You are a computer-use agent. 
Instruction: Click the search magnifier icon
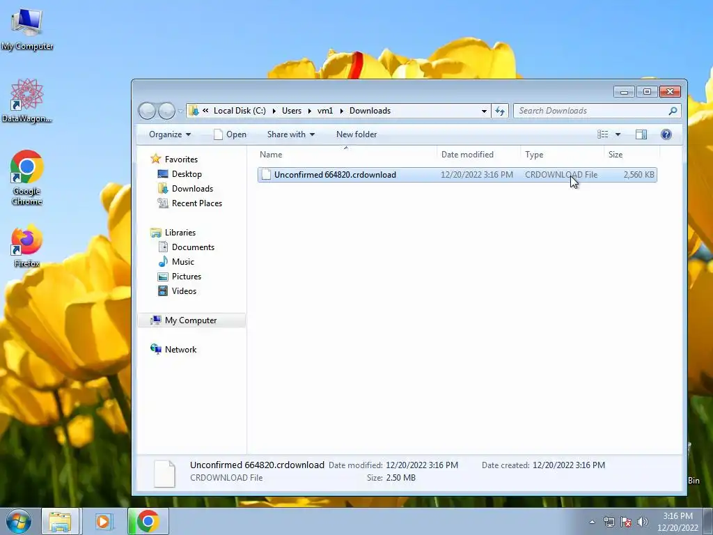point(673,111)
